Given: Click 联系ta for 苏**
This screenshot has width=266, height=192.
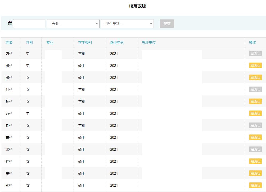Looking at the screenshot, I should pyautogui.click(x=255, y=113).
